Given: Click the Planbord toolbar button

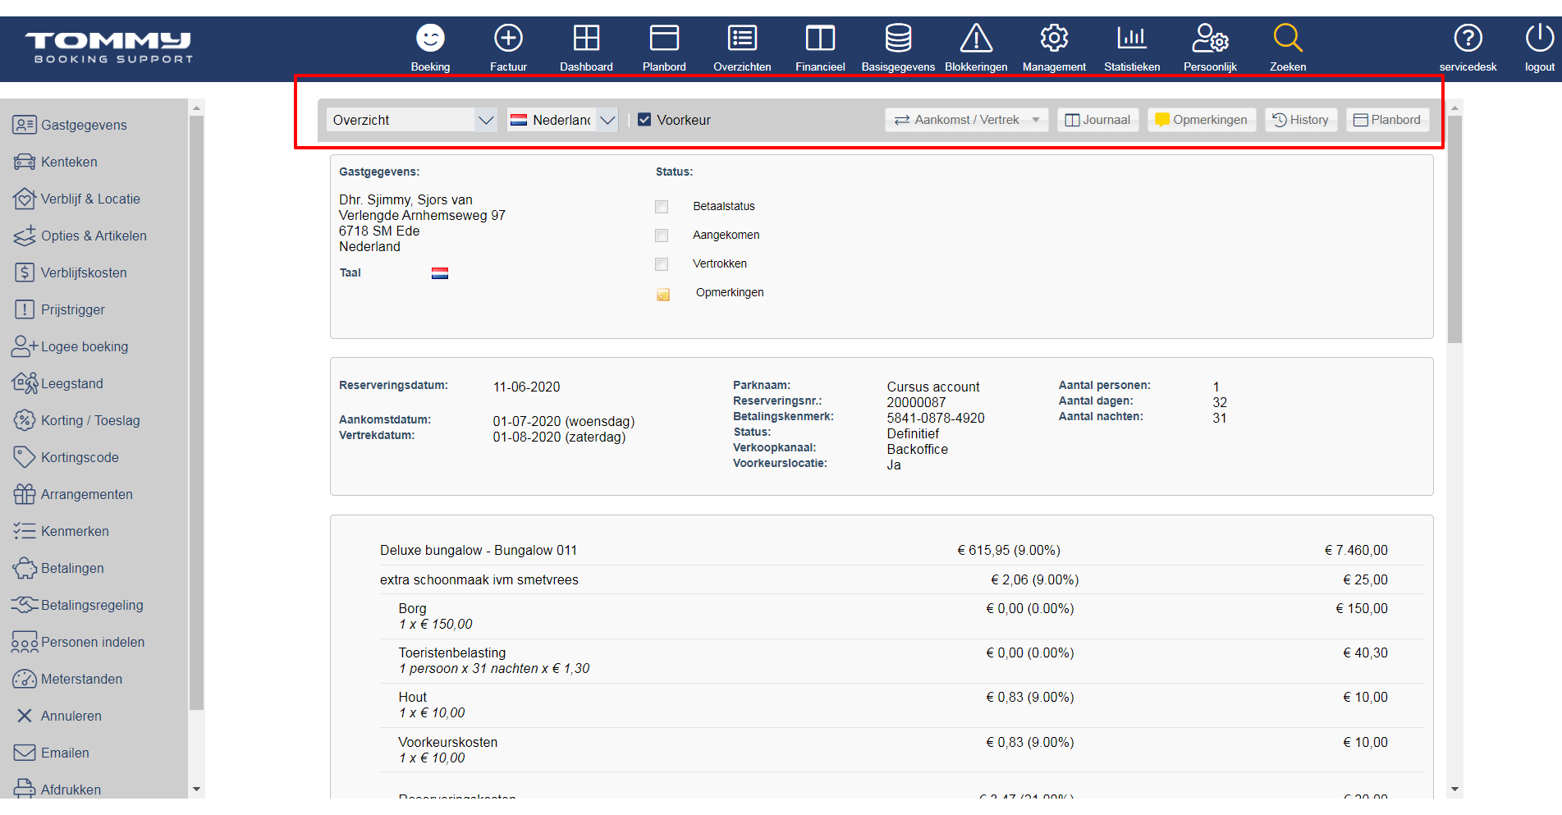Looking at the screenshot, I should click(x=1387, y=120).
